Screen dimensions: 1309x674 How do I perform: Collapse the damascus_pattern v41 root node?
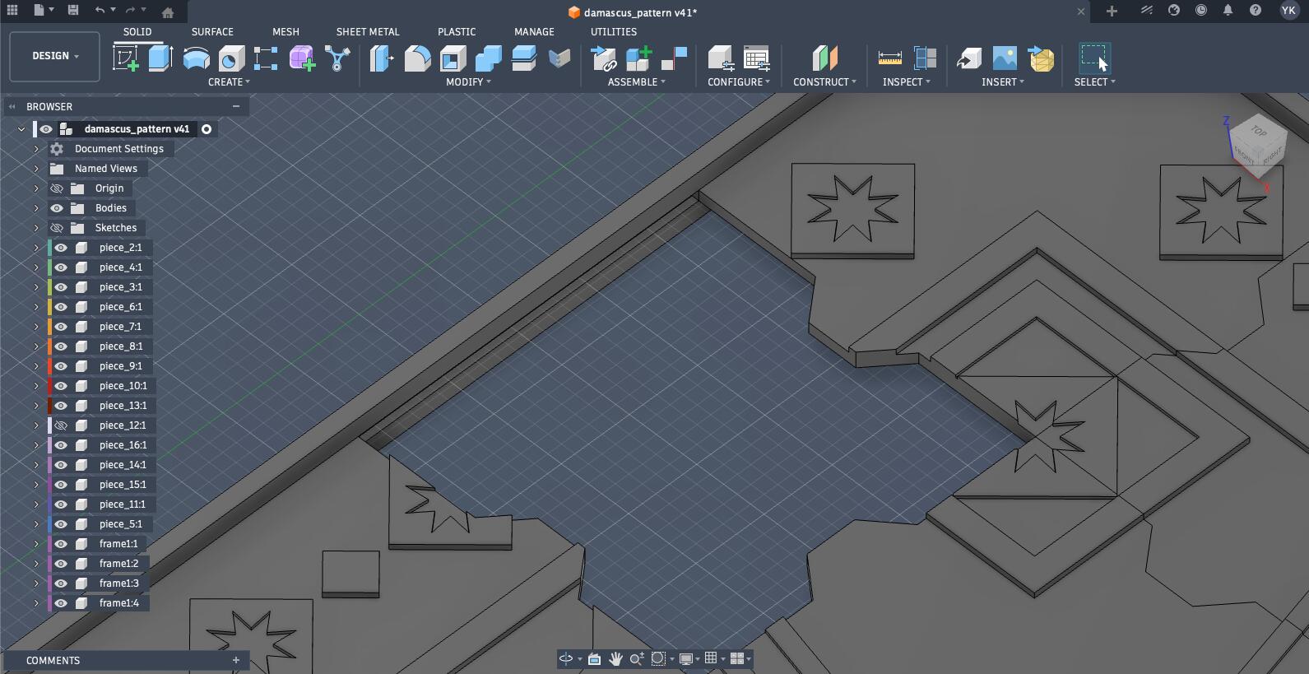22,129
